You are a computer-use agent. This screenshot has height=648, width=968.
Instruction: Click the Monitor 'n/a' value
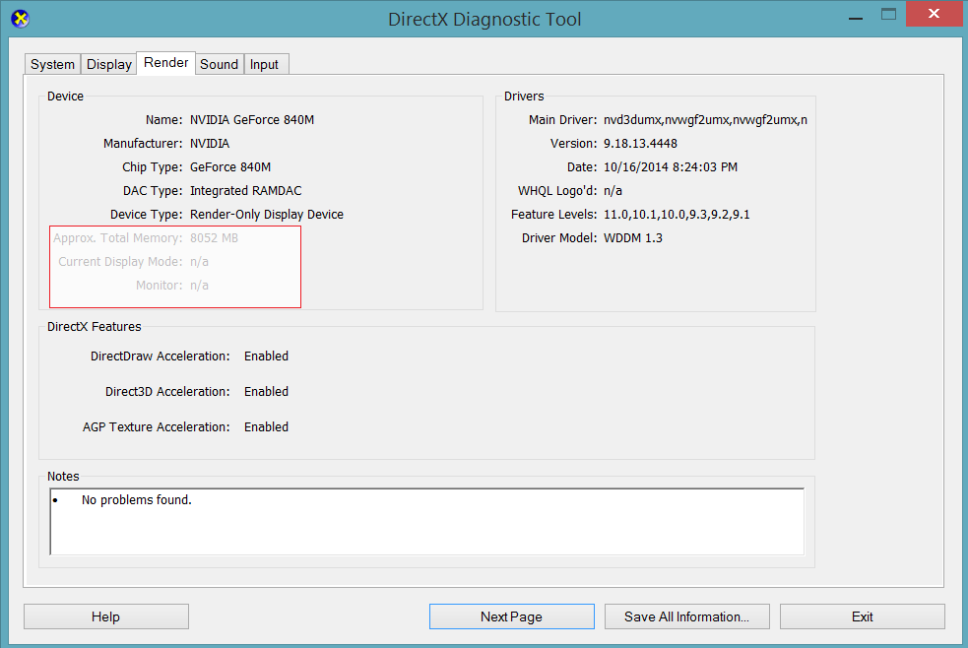[x=199, y=286]
